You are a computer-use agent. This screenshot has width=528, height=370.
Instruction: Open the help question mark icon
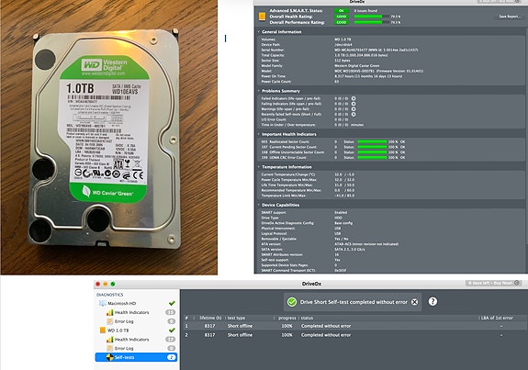tap(433, 301)
